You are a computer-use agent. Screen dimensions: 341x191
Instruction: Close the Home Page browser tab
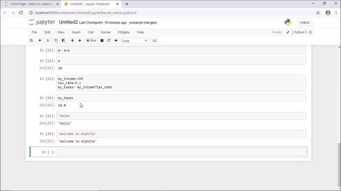coord(58,4)
